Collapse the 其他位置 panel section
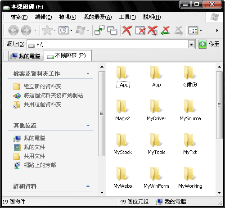This screenshot has width=225, height=208. pyautogui.click(x=88, y=125)
